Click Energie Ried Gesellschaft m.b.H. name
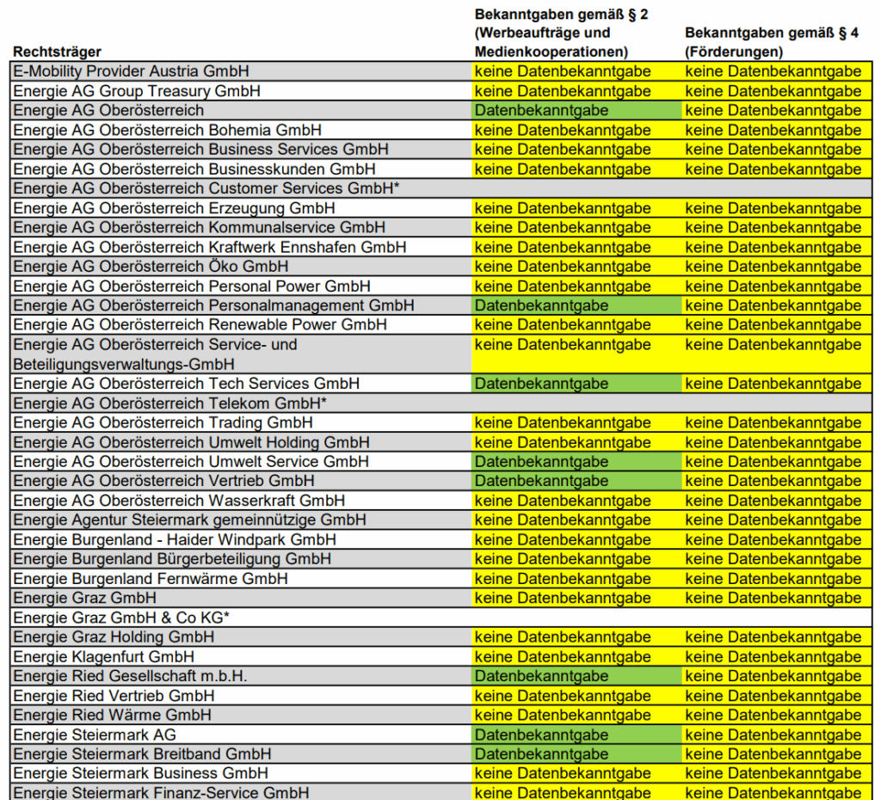 (x=130, y=676)
